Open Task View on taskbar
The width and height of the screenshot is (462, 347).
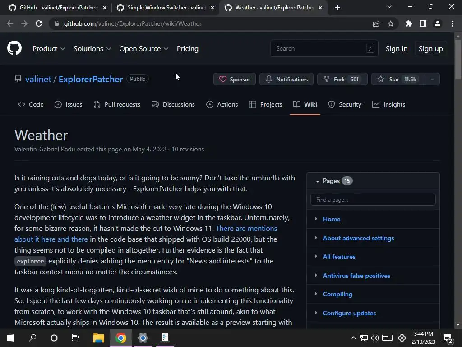(x=76, y=338)
